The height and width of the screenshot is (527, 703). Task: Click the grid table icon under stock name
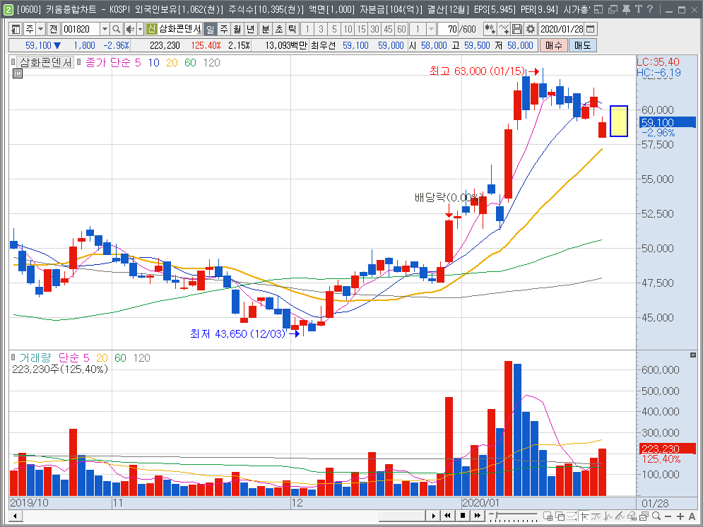pyautogui.click(x=18, y=73)
